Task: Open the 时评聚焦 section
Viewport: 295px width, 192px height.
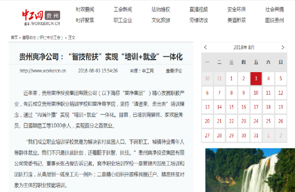Action: (x=85, y=20)
